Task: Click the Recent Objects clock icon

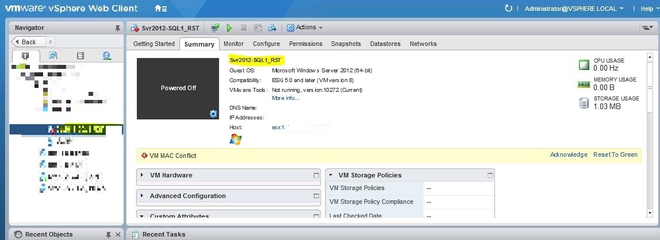Action: point(18,234)
